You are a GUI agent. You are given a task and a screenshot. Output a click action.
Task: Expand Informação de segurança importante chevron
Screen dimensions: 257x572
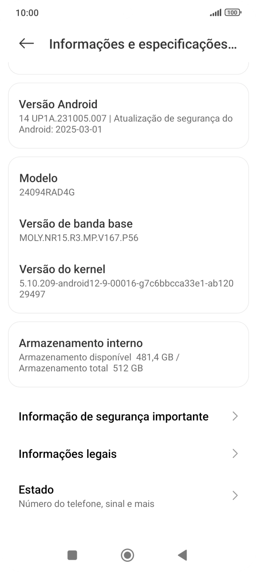point(235,416)
